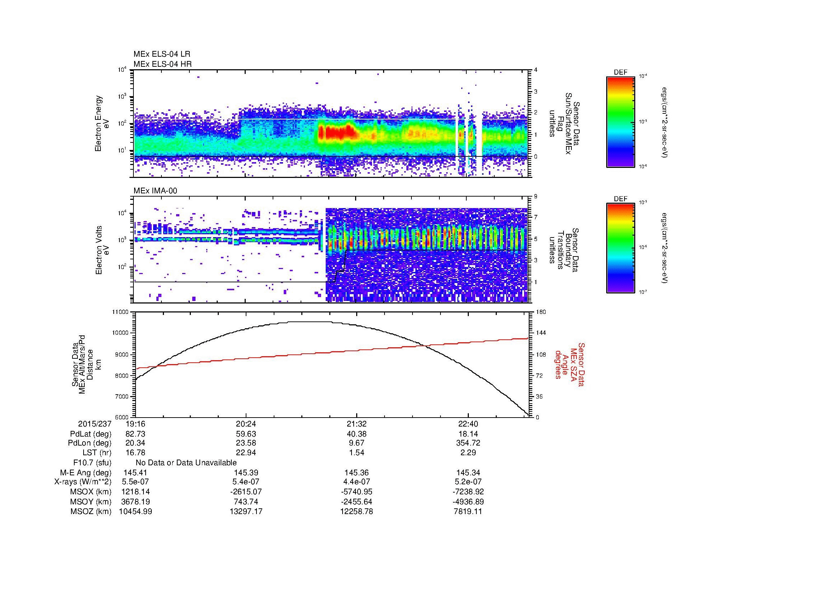Click the top color bar units label
The image size is (839, 593).
[x=665, y=122]
